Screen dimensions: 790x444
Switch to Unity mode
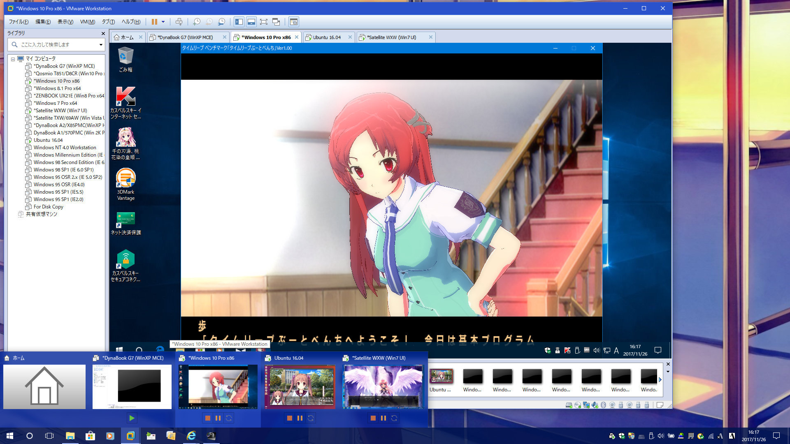(x=276, y=22)
